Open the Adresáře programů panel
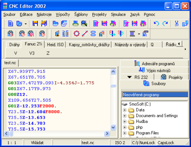Viewport: 191px width, 147px height. pyautogui.click(x=154, y=64)
